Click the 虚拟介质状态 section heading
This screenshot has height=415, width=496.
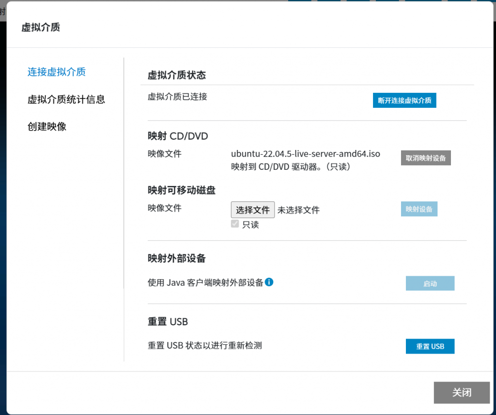pyautogui.click(x=177, y=75)
